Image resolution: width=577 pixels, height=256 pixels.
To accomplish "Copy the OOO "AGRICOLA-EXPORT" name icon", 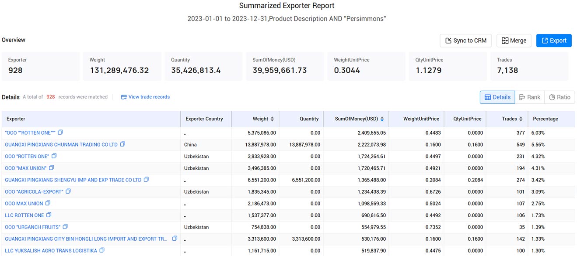I will click(68, 191).
